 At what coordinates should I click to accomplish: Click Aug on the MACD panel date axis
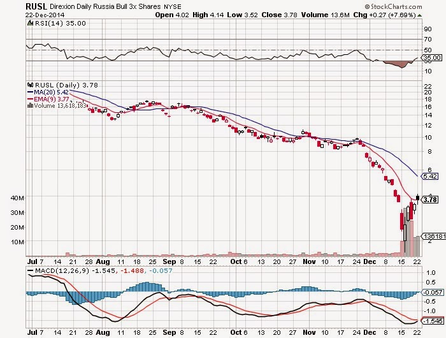pos(103,332)
